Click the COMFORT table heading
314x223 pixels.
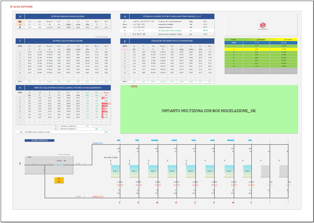tap(261, 40)
